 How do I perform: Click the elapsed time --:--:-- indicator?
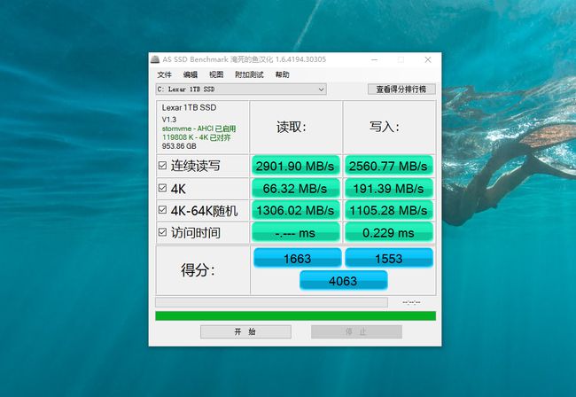[x=411, y=302]
